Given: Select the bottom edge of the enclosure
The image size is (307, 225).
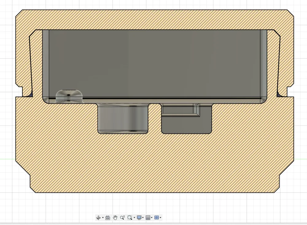Looking at the screenshot, I should pyautogui.click(x=153, y=192).
